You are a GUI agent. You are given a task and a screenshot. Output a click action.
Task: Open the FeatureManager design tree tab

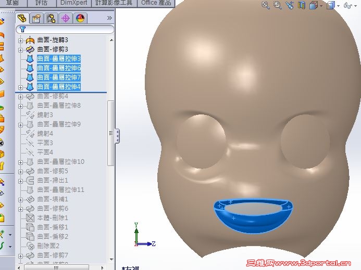(x=22, y=18)
